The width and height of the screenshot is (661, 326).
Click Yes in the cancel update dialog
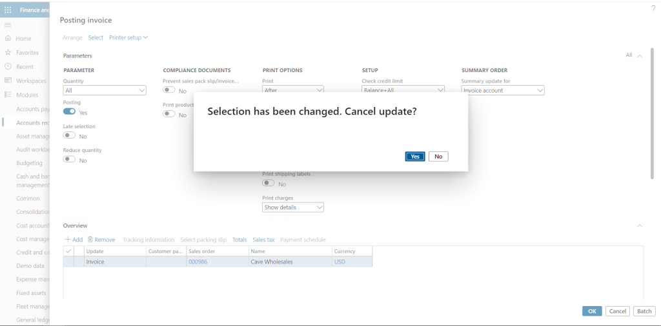coord(415,157)
